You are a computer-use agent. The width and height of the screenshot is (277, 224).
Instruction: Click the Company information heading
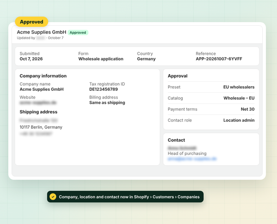pyautogui.click(x=43, y=76)
